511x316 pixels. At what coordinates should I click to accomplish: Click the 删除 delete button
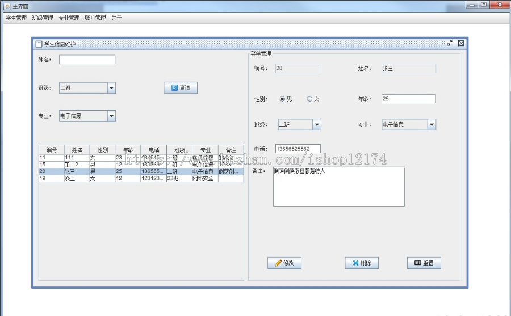362,263
